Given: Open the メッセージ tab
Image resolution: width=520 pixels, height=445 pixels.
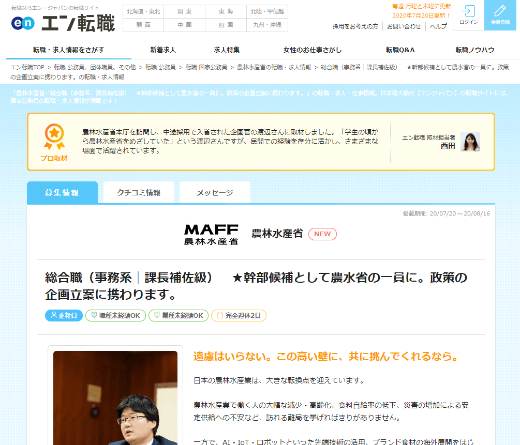Looking at the screenshot, I should 215,193.
